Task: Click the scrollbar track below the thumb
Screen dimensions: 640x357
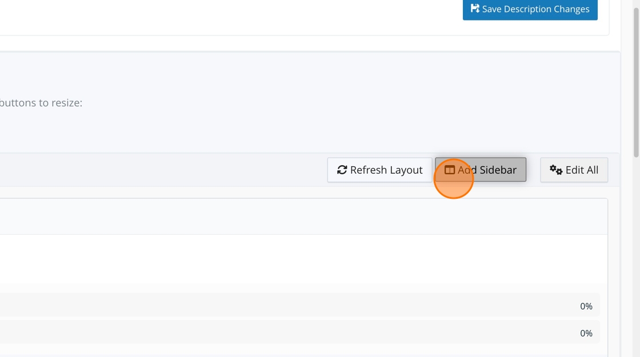Action: 636,257
